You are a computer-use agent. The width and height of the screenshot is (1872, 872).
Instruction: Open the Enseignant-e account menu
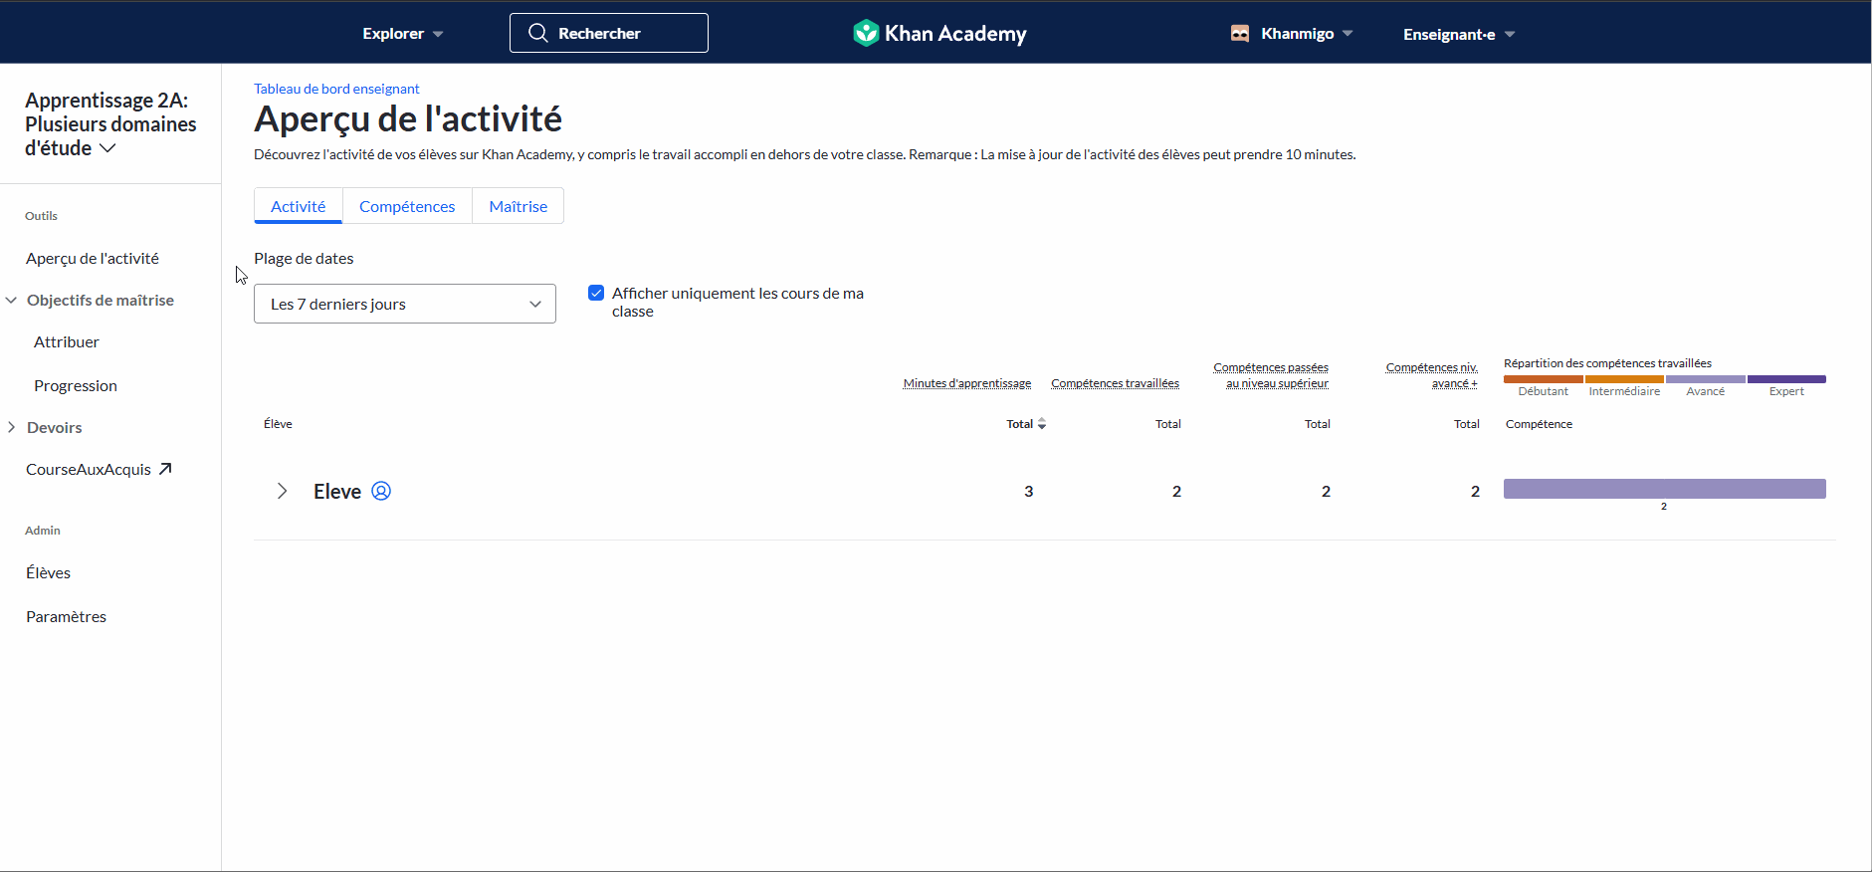1459,34
